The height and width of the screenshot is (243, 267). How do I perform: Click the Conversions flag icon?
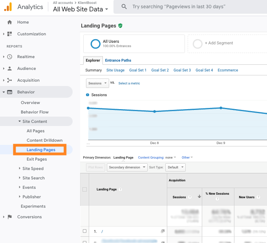coord(10,217)
